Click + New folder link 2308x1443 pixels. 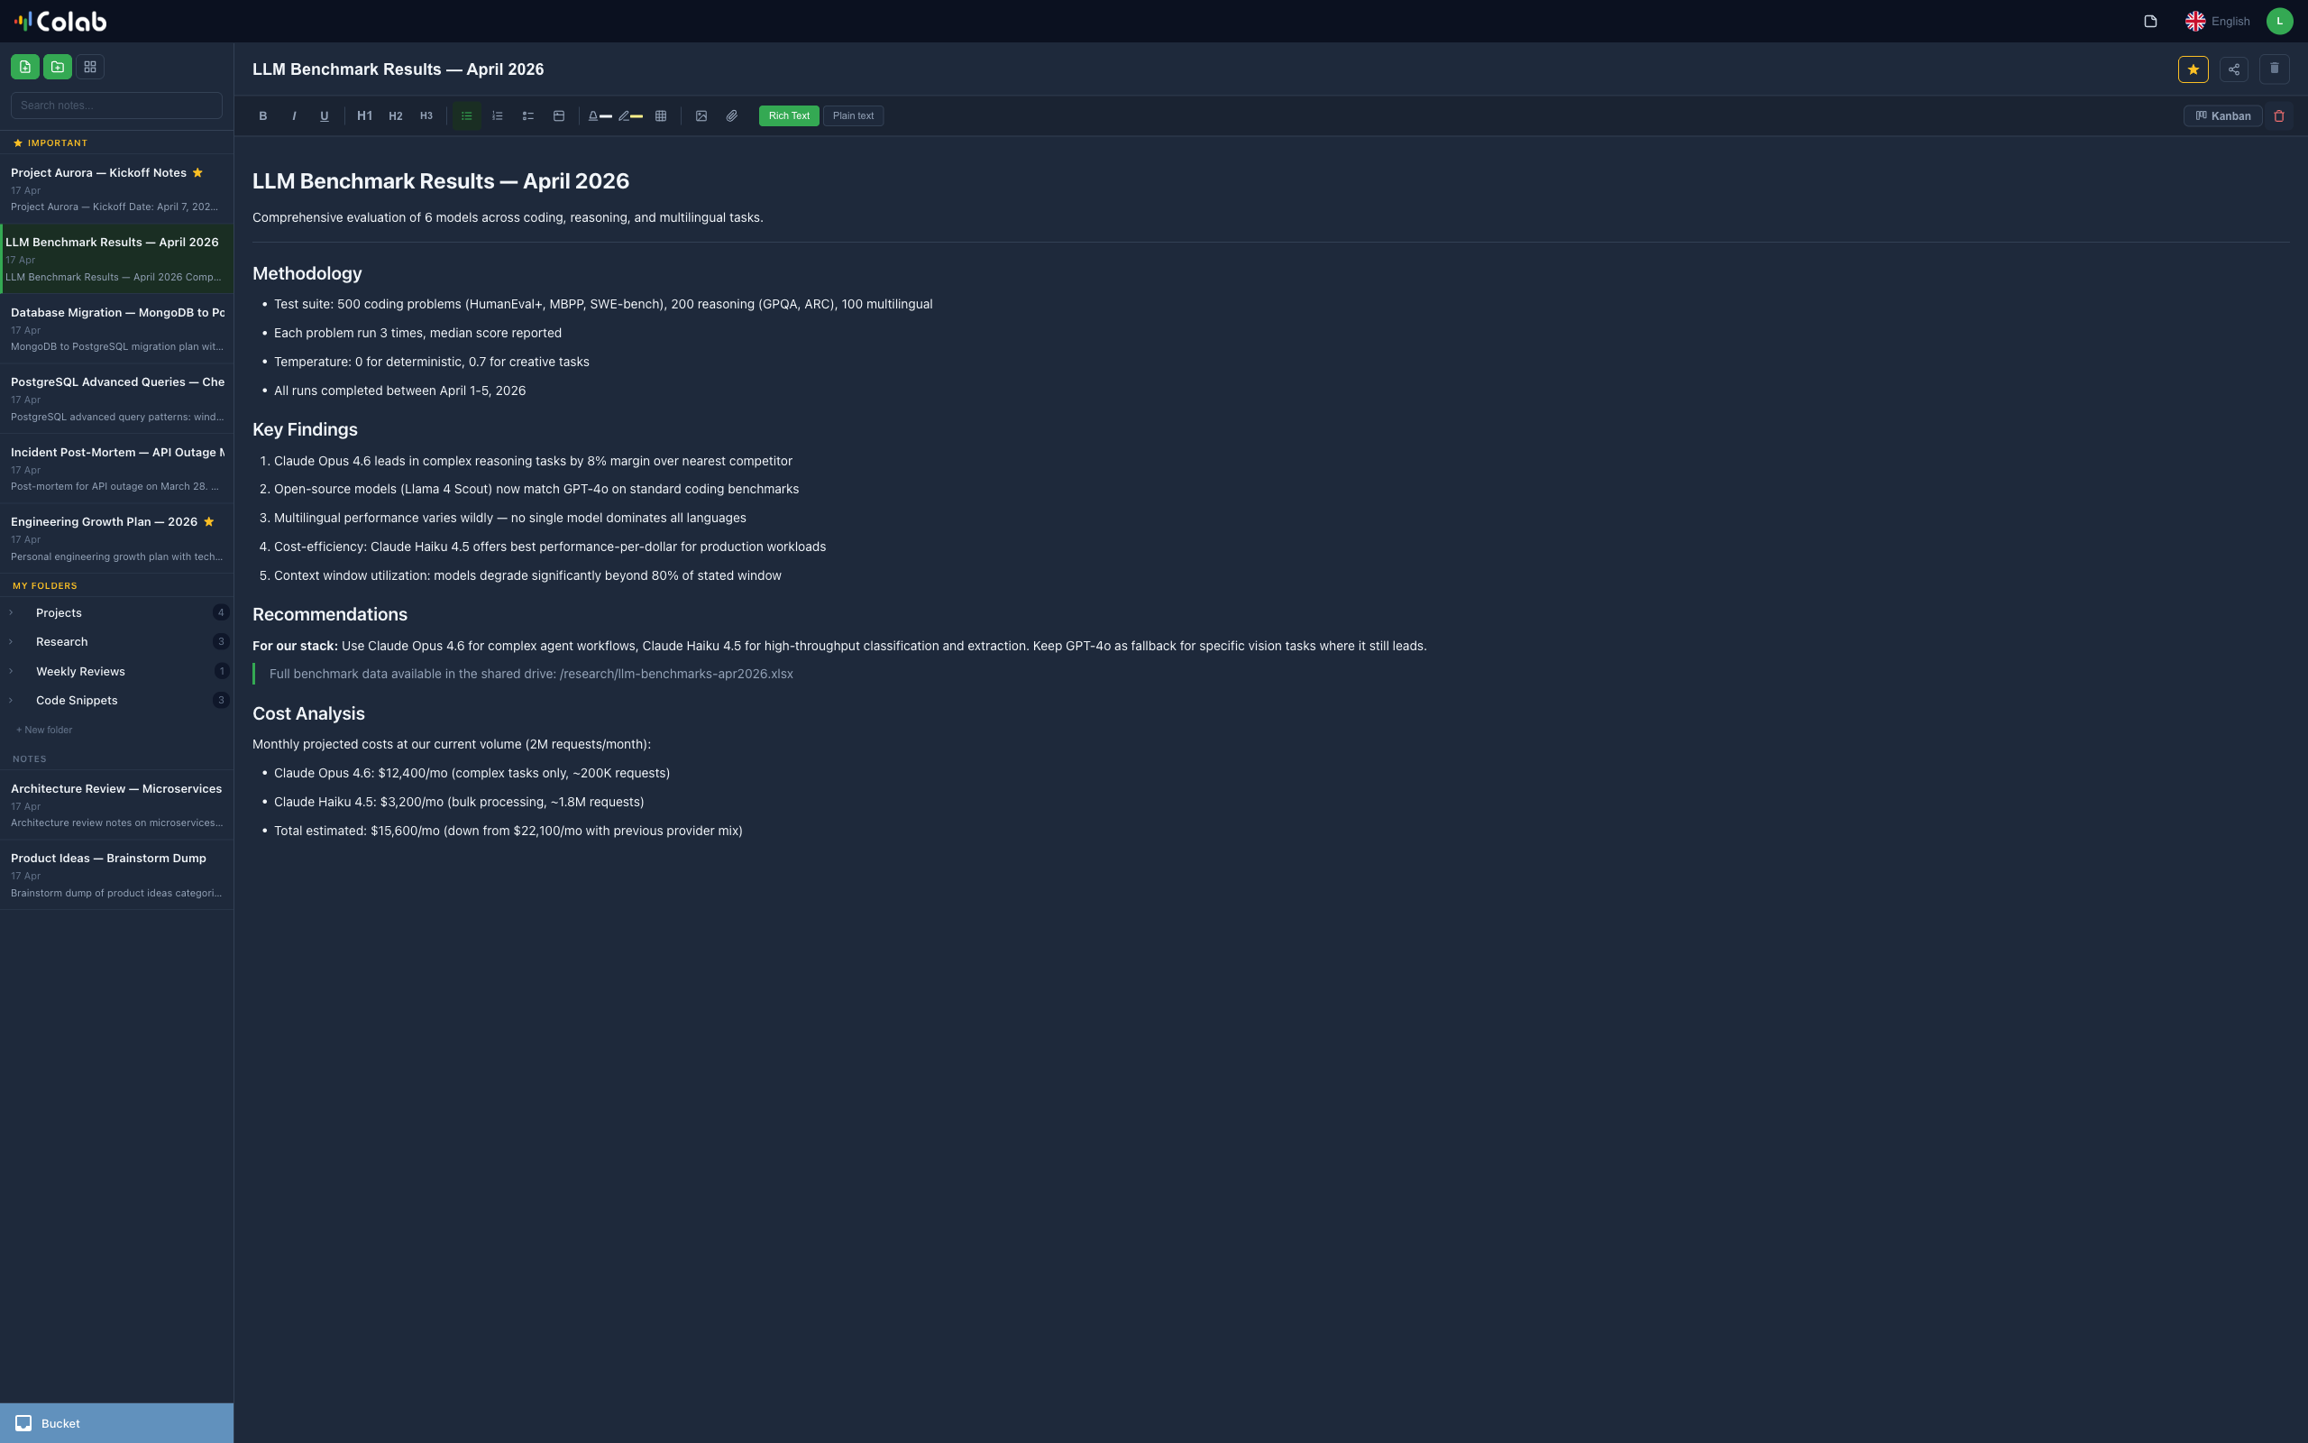coord(44,729)
